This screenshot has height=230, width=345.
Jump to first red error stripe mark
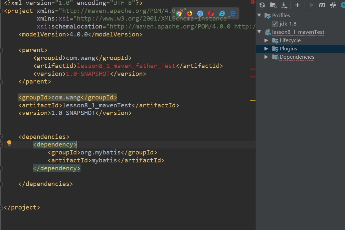click(x=253, y=69)
